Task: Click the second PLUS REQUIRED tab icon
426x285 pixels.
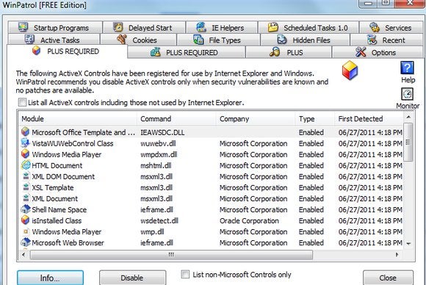Action: click(x=156, y=52)
